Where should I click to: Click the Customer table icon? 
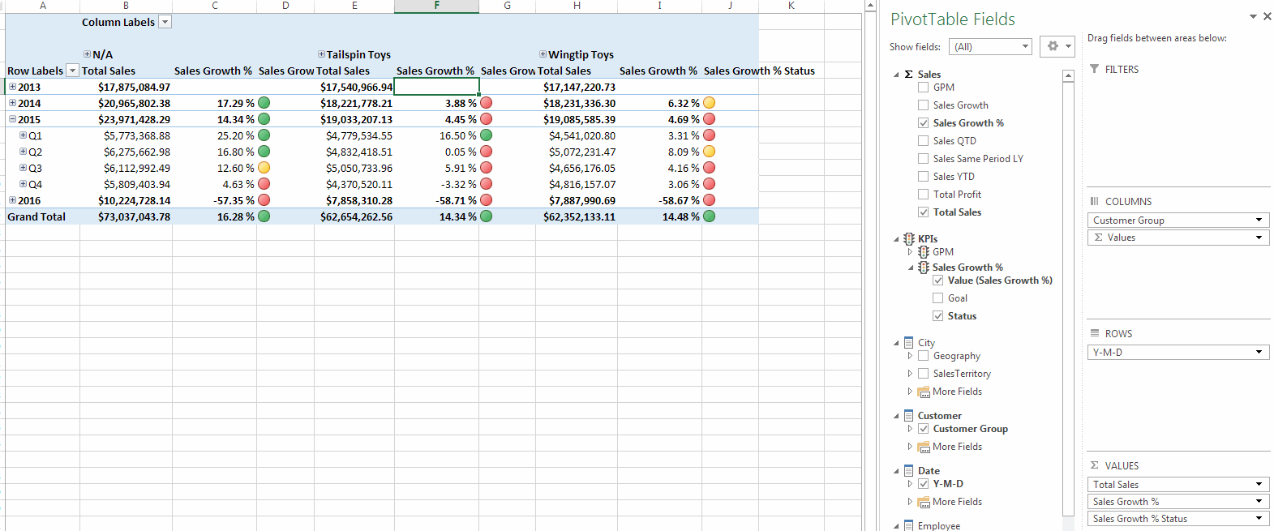coord(909,416)
